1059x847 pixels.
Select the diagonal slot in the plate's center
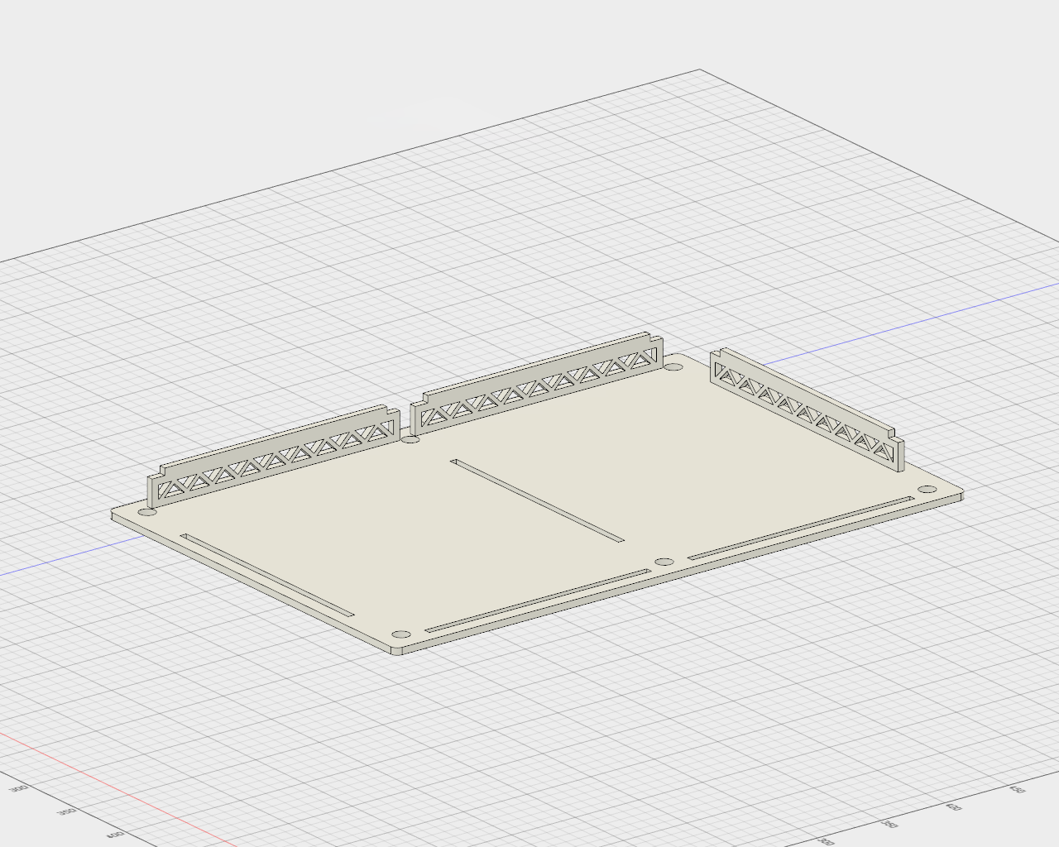click(537, 500)
